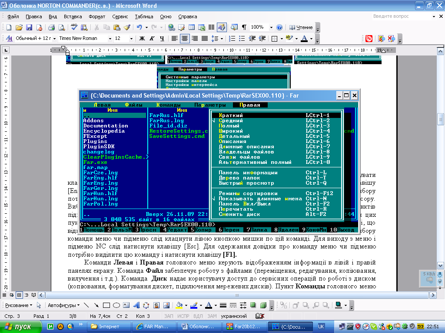445x333 pixels.
Task: Toggle Underline (Ч) formatting
Action: pyautogui.click(x=162, y=38)
